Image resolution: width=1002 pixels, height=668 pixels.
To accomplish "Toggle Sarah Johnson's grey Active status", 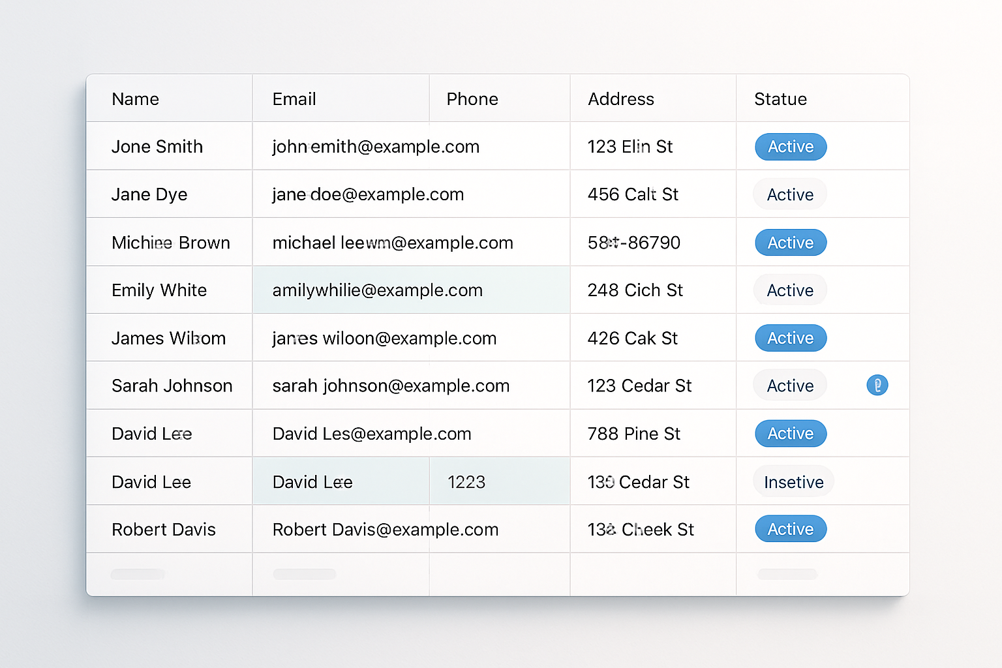I will coord(789,385).
